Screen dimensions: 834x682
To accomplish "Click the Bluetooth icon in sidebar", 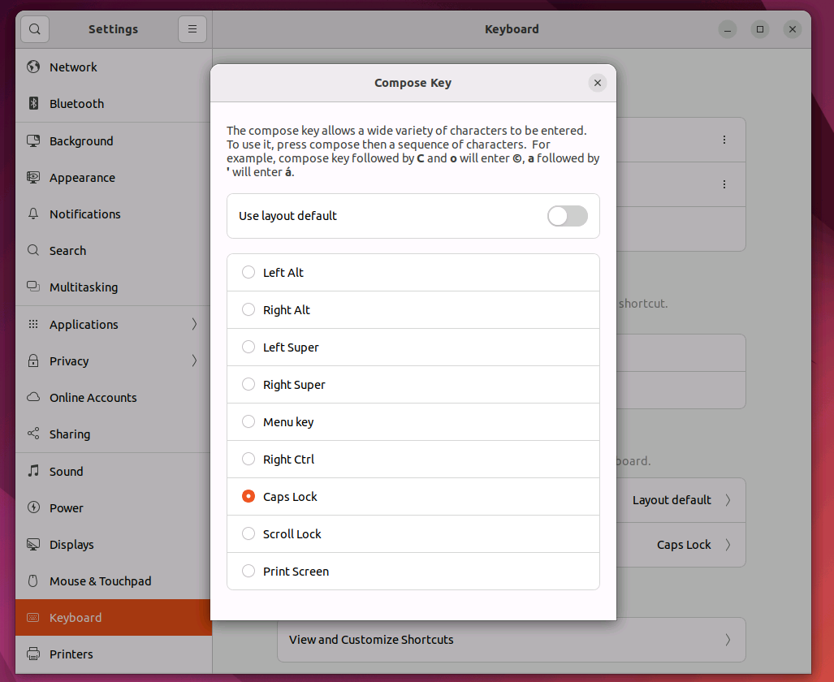I will coord(33,103).
